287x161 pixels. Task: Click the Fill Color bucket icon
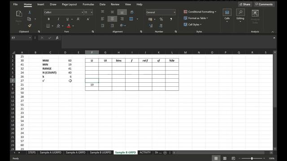click(x=58, y=26)
